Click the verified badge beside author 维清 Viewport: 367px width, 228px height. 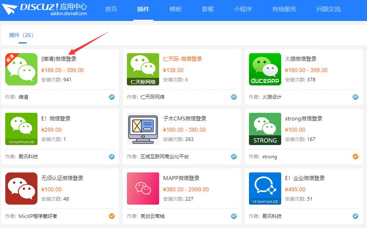(x=112, y=97)
